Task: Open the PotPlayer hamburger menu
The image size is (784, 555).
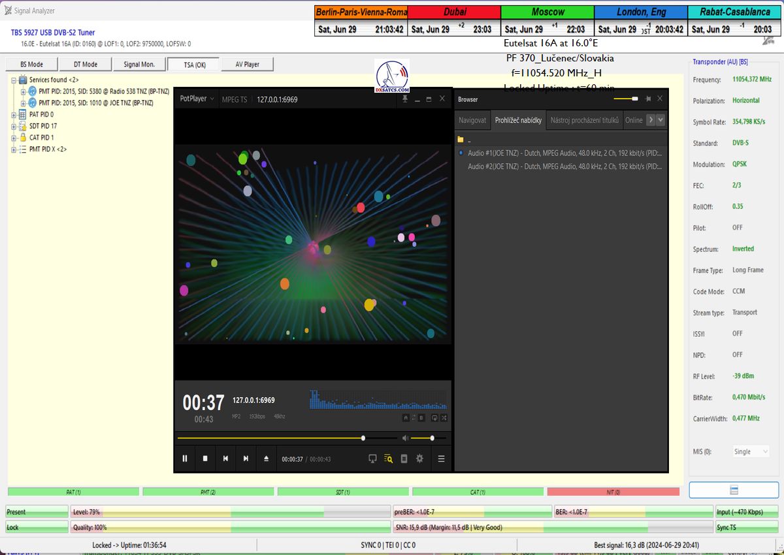Action: click(441, 458)
